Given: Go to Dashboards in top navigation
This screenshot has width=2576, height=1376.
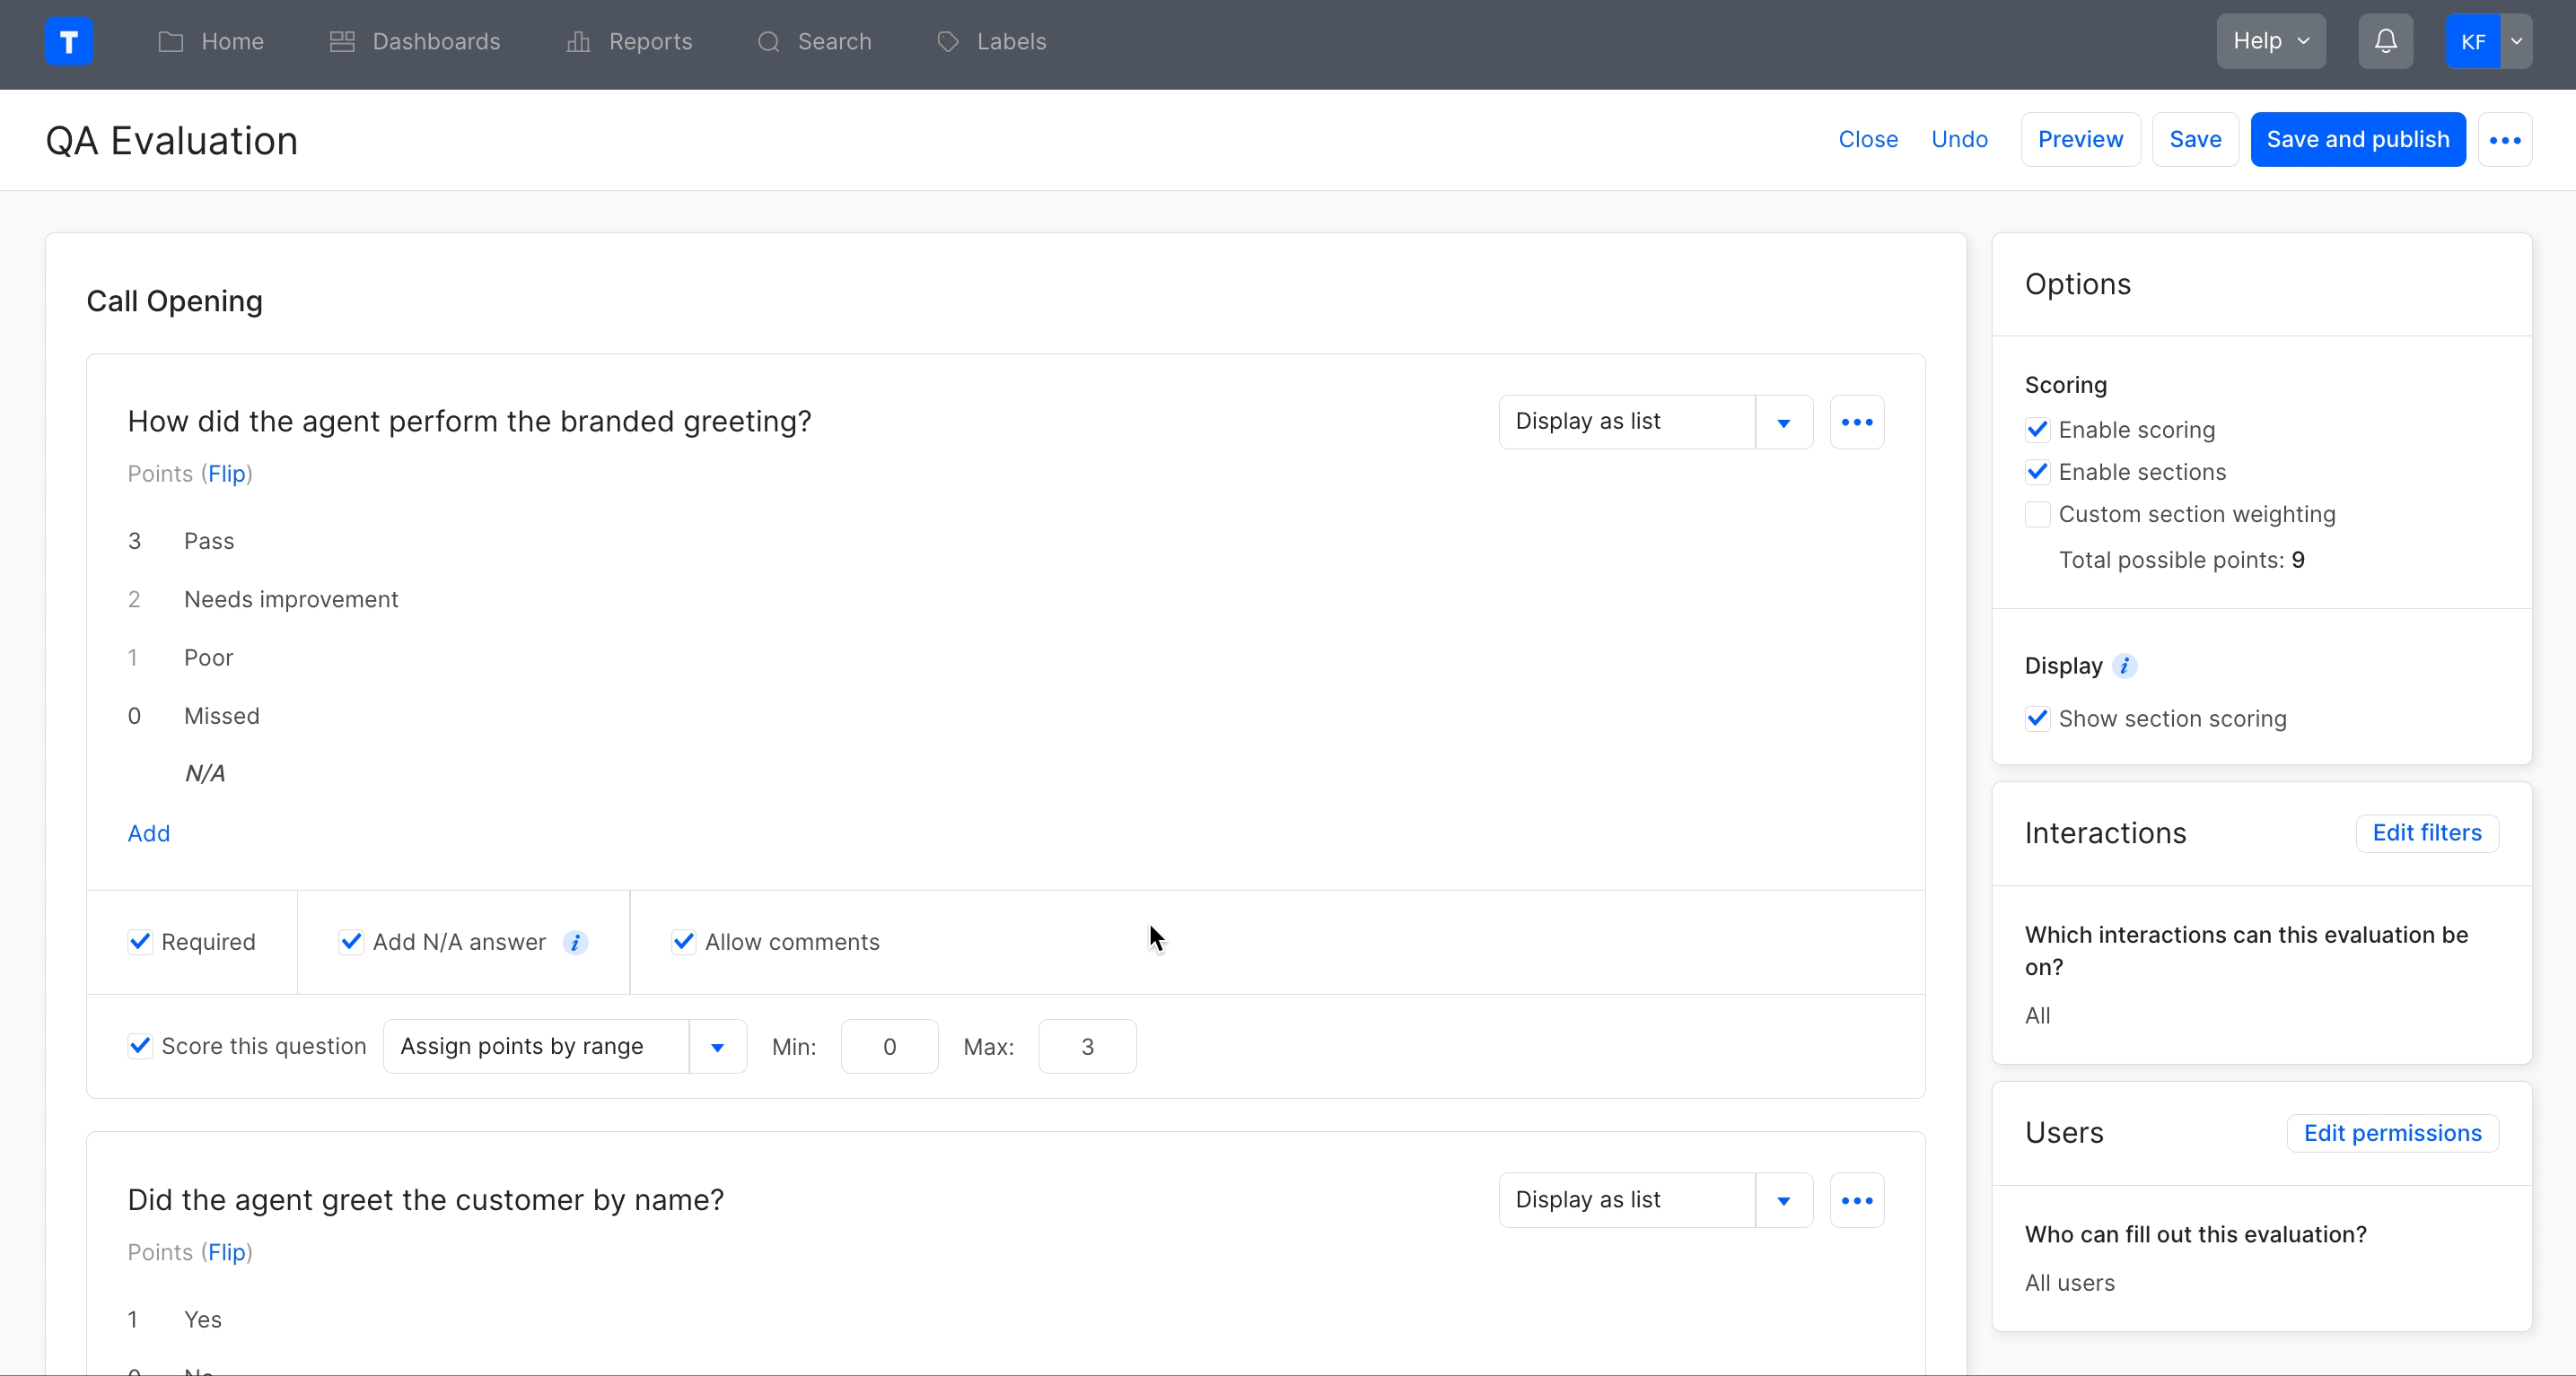Looking at the screenshot, I should pyautogui.click(x=415, y=41).
